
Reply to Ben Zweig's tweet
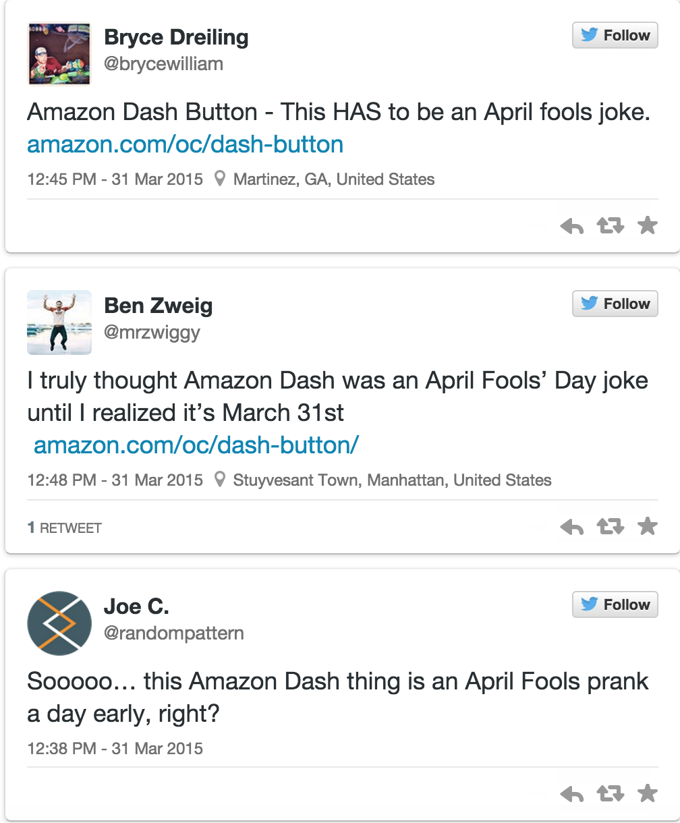click(x=572, y=528)
